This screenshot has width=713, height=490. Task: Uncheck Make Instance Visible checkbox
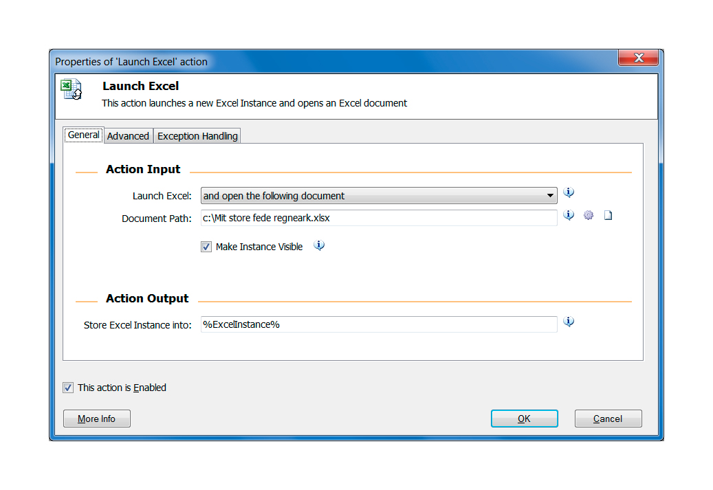(206, 247)
